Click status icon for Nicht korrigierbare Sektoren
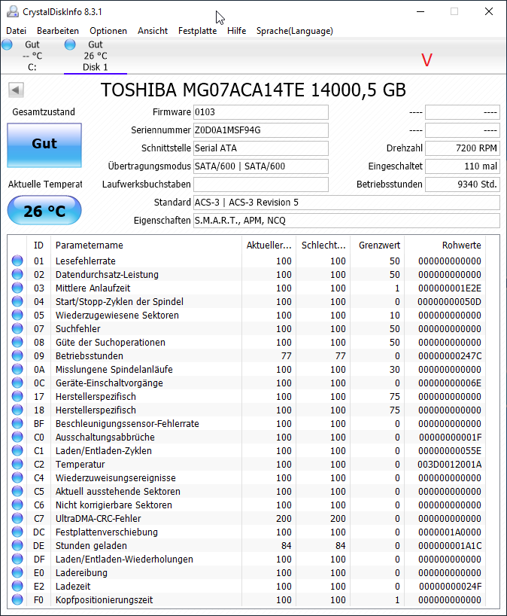Viewport: 507px width, 616px height. pyautogui.click(x=17, y=505)
